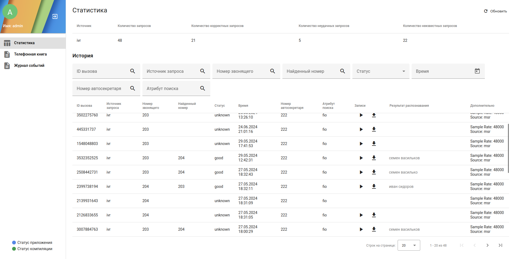Download the recording for call 445331737
Image resolution: width=515 pixels, height=259 pixels.
click(374, 129)
